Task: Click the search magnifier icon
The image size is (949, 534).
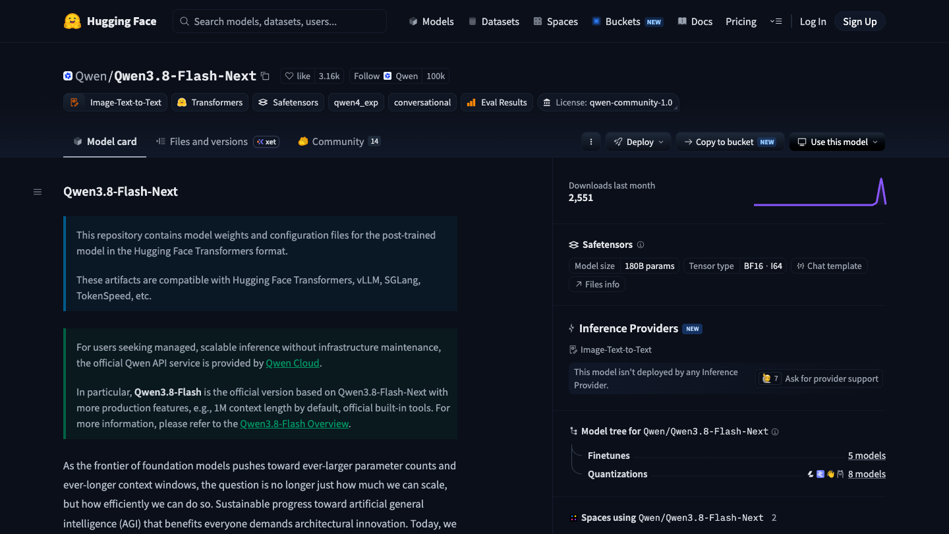Action: pyautogui.click(x=185, y=21)
